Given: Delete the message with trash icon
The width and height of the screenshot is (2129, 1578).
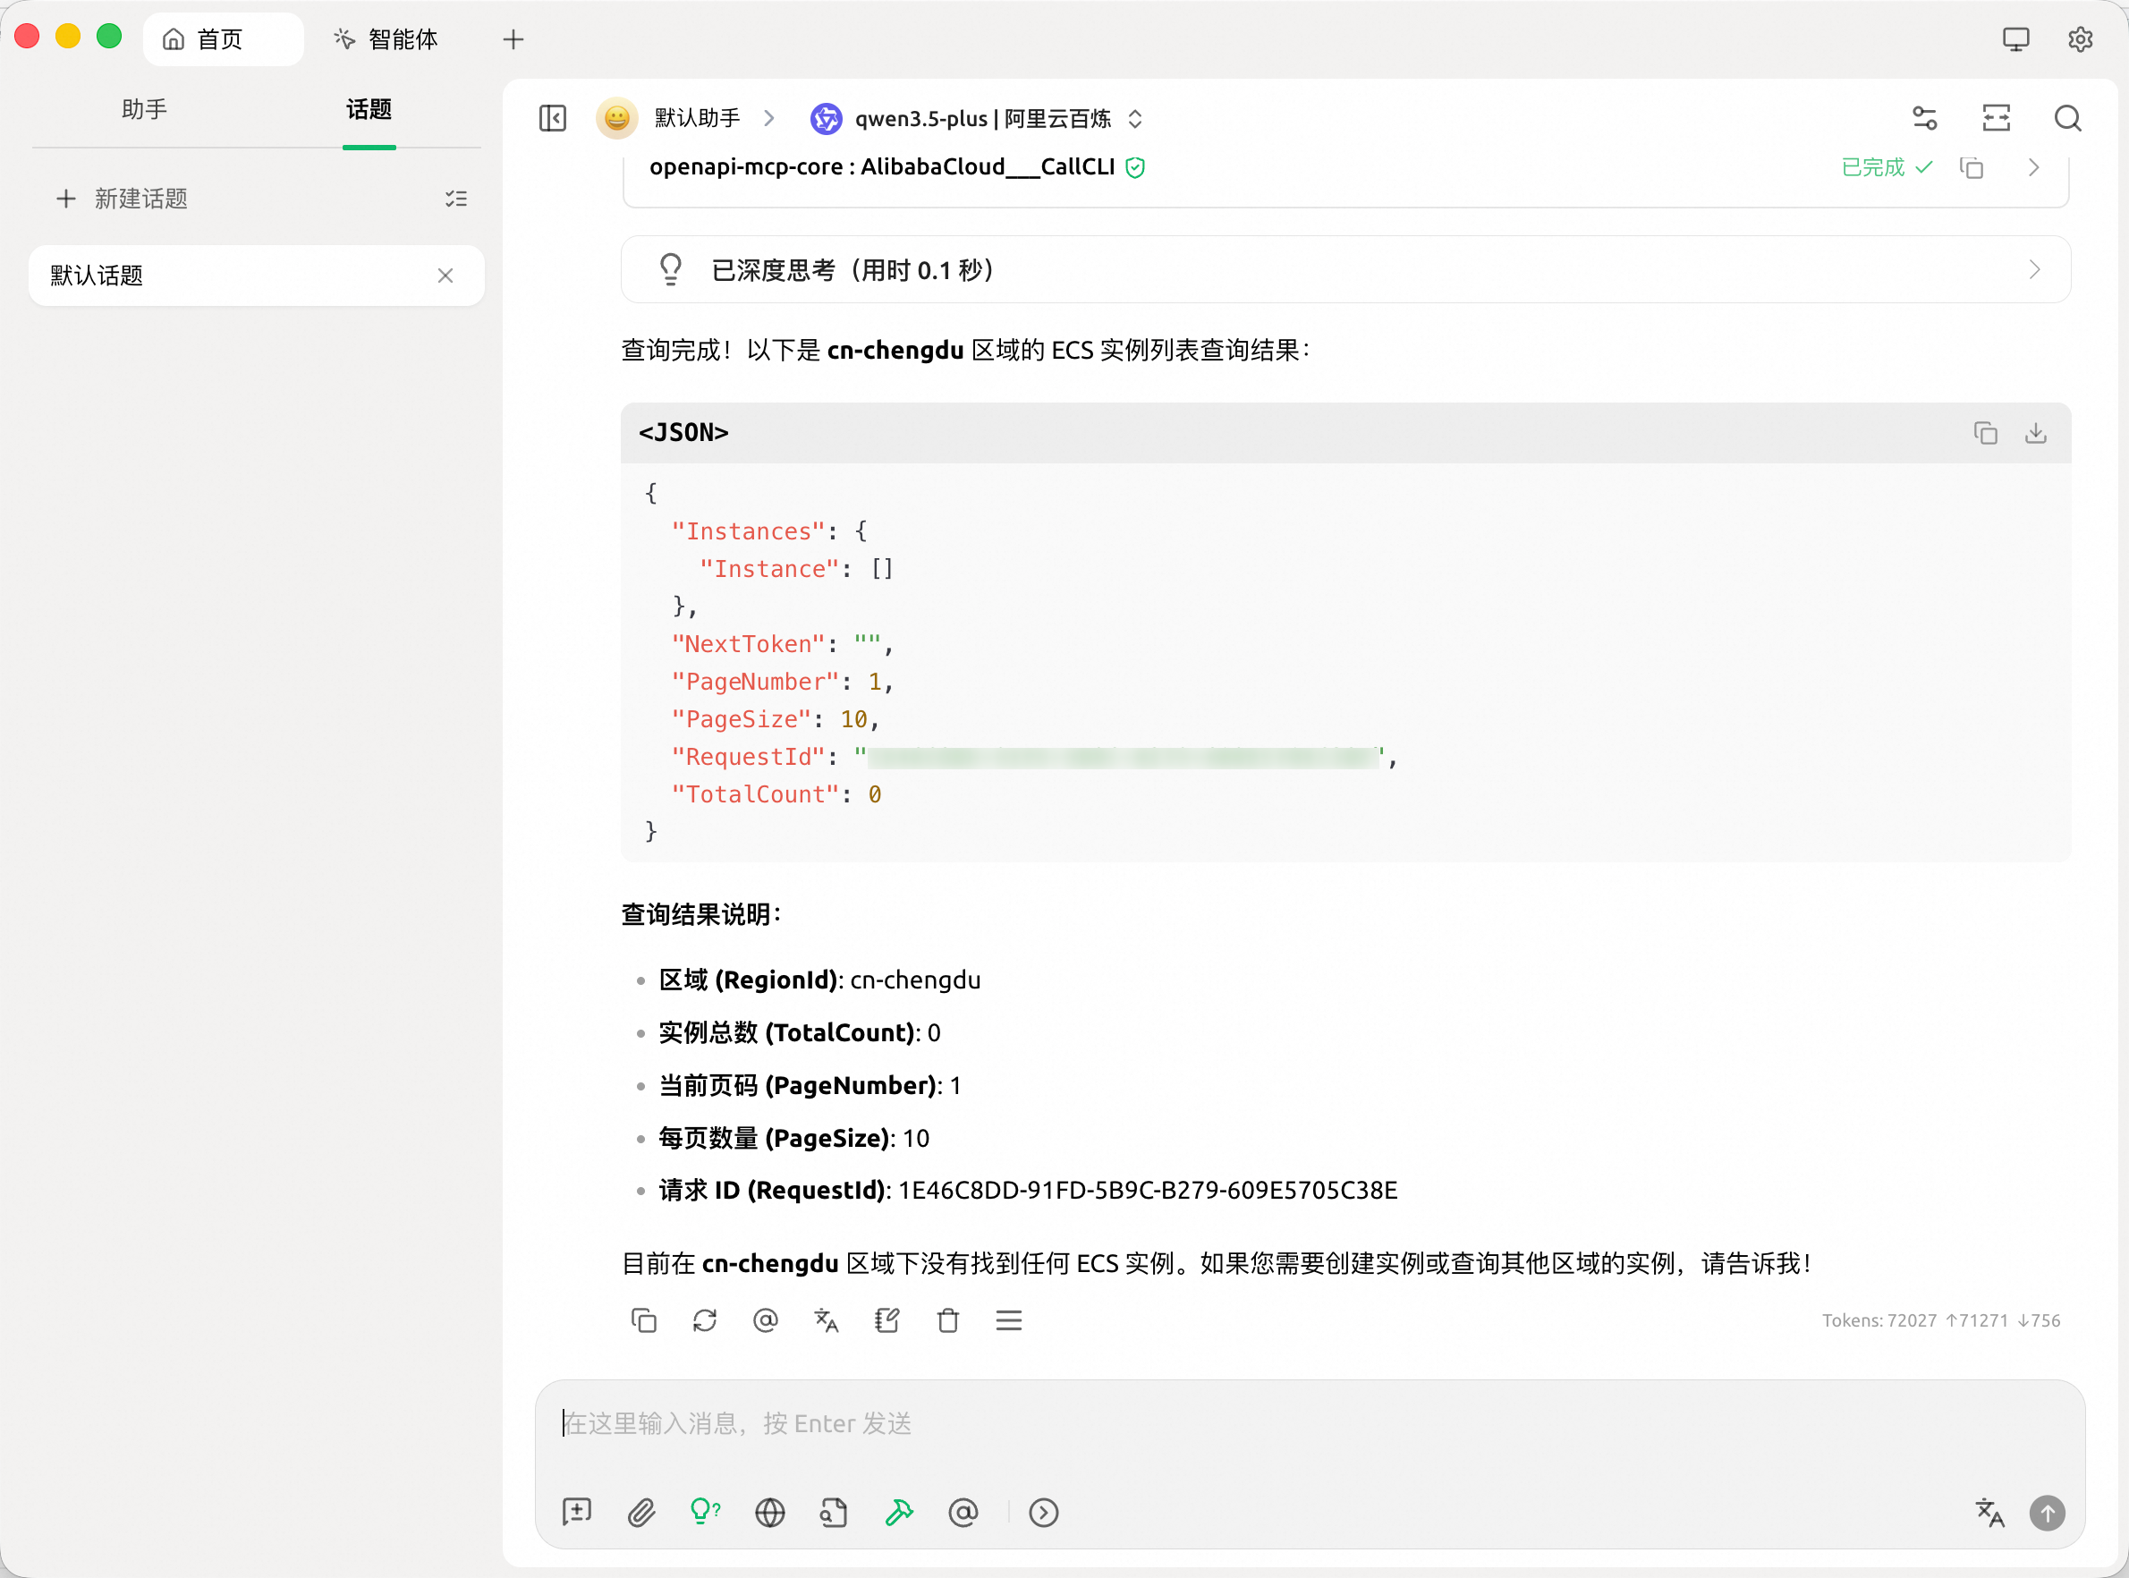Looking at the screenshot, I should point(947,1320).
